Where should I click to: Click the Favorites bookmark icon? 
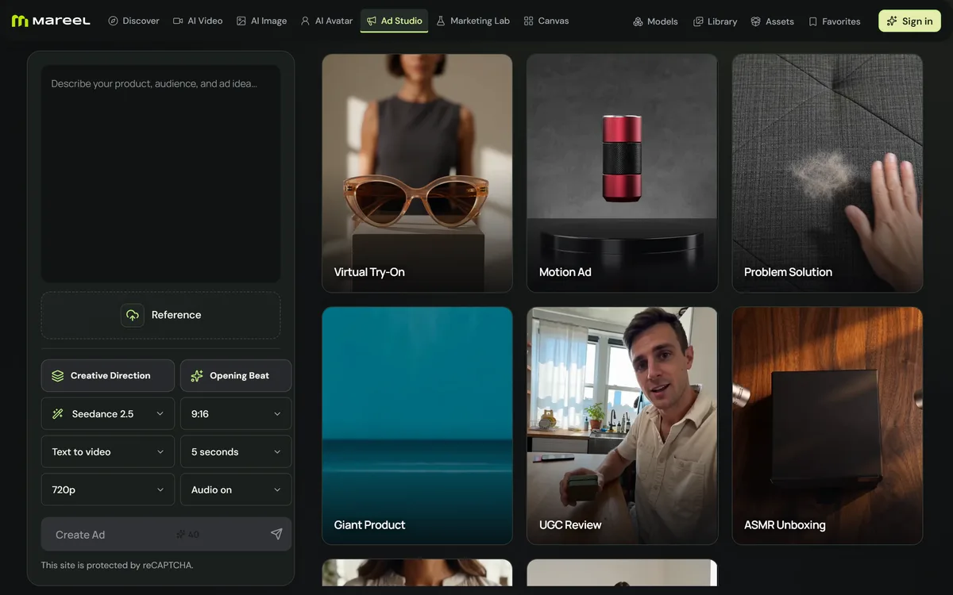click(812, 21)
